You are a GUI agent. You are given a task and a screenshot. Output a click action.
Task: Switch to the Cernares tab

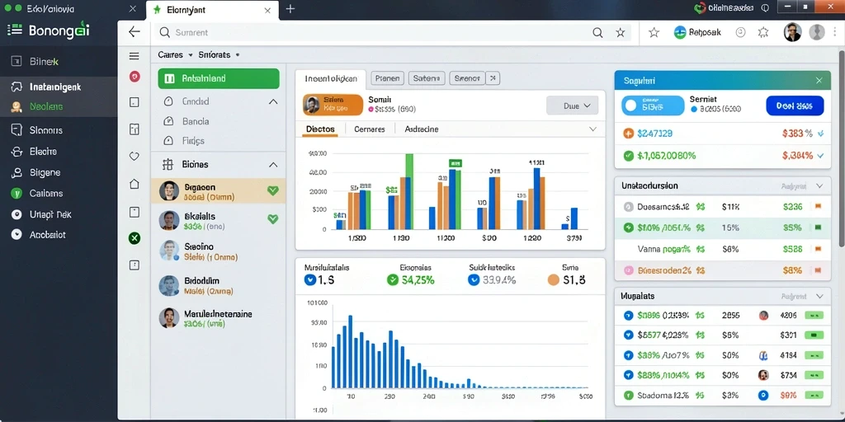click(x=369, y=129)
